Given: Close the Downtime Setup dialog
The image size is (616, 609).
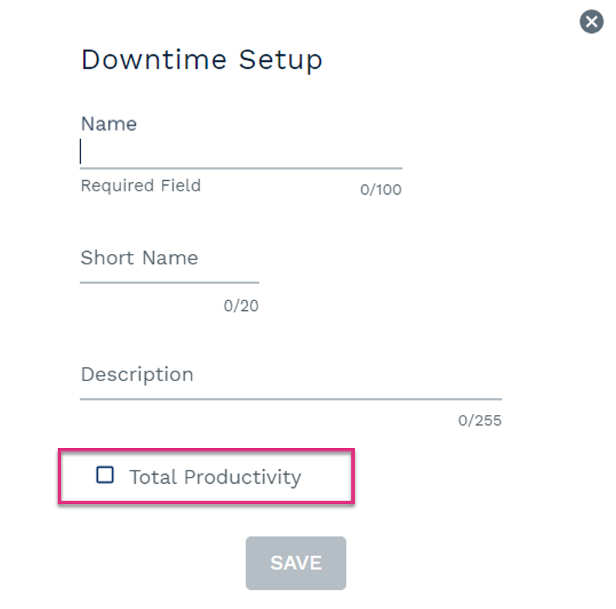Looking at the screenshot, I should (x=591, y=22).
